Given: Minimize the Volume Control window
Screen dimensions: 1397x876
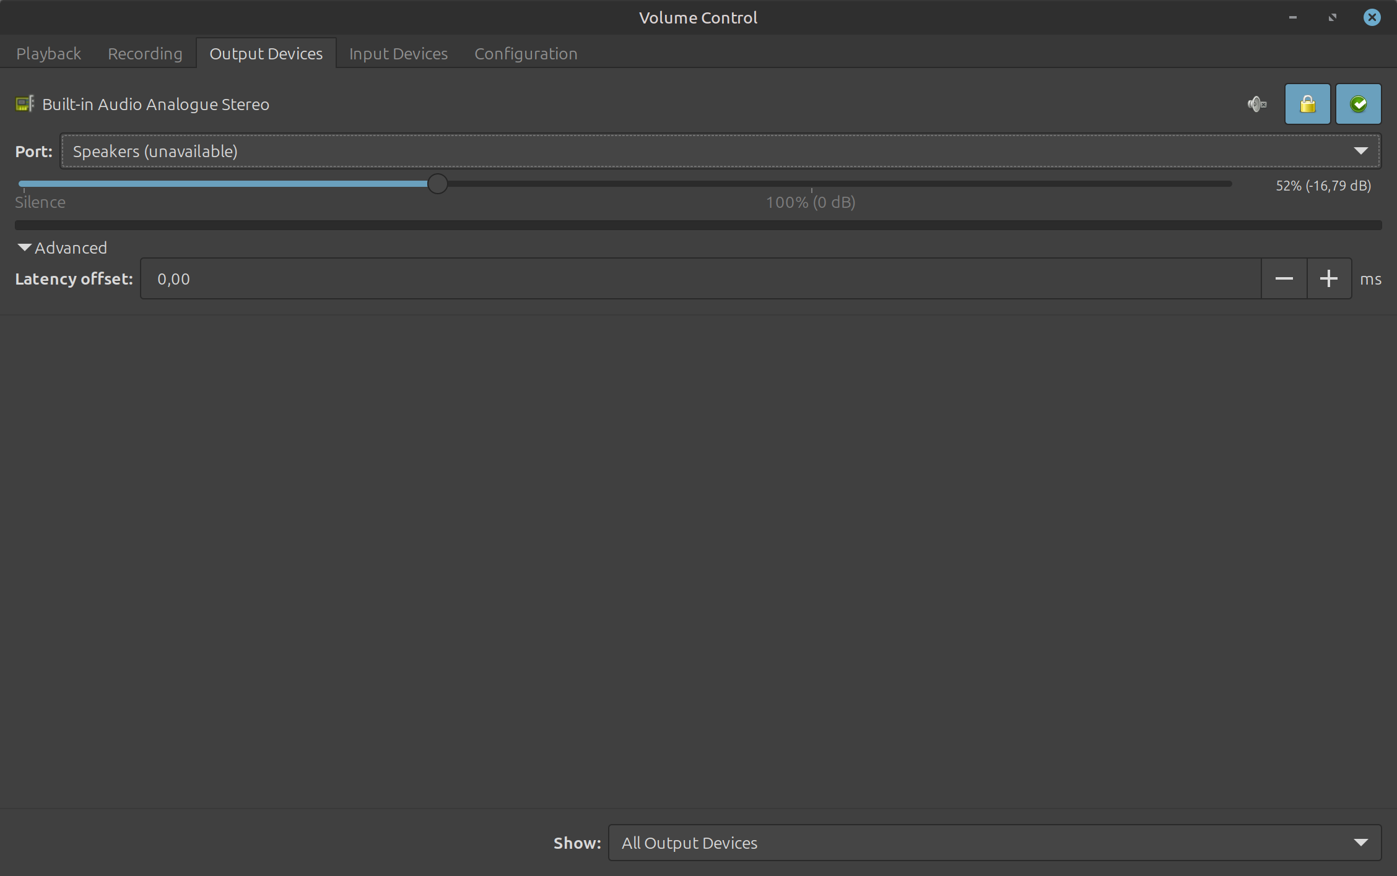Looking at the screenshot, I should click(x=1292, y=17).
